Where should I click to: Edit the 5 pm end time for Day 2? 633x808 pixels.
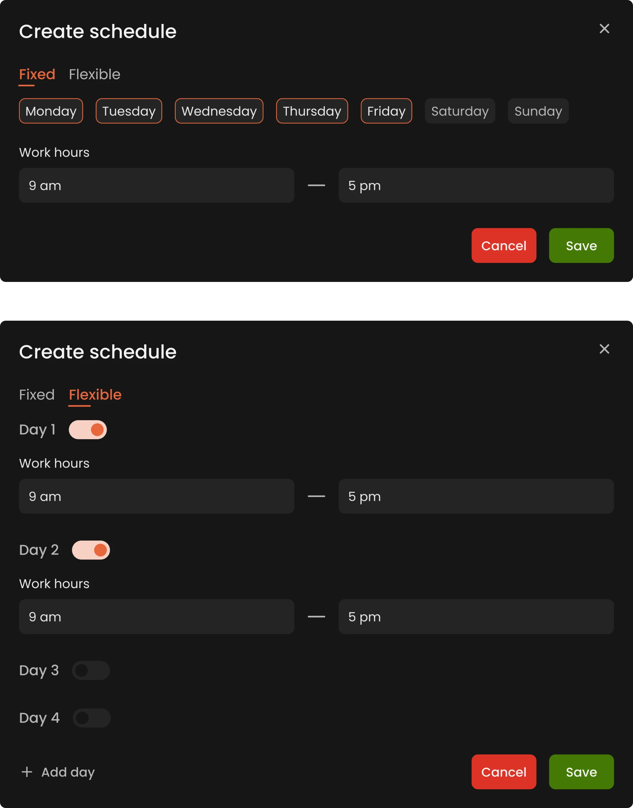pos(476,616)
